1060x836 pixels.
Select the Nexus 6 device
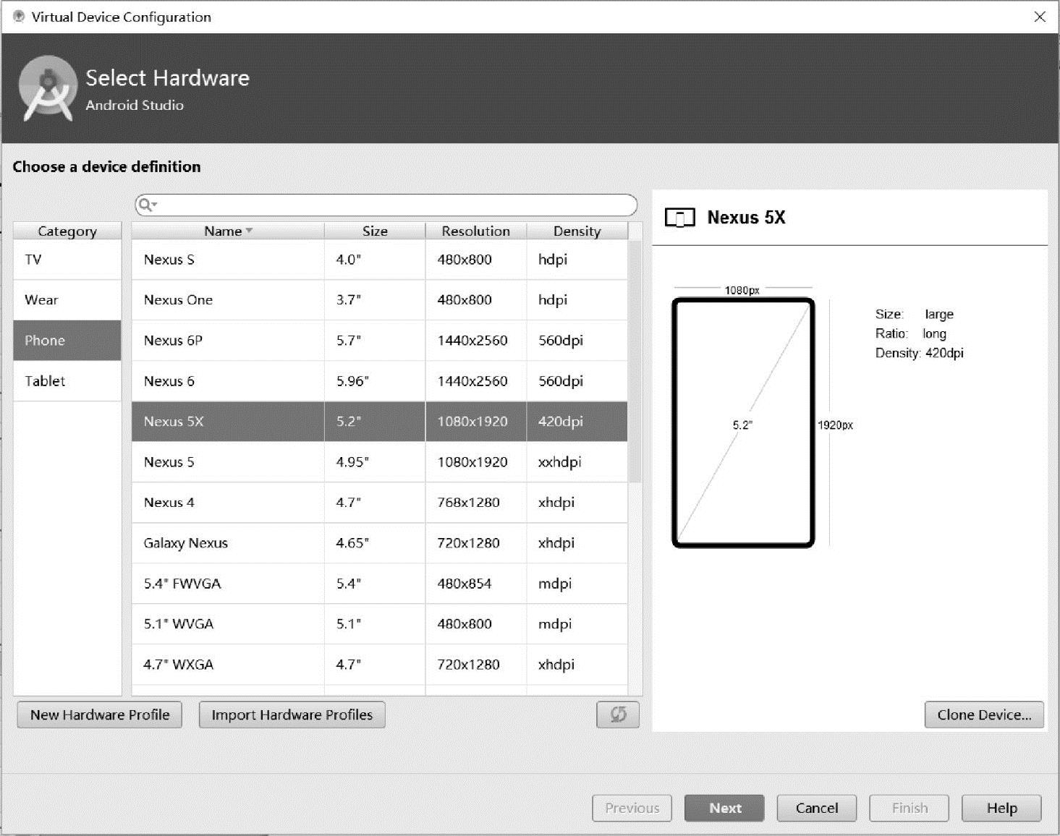click(x=380, y=381)
